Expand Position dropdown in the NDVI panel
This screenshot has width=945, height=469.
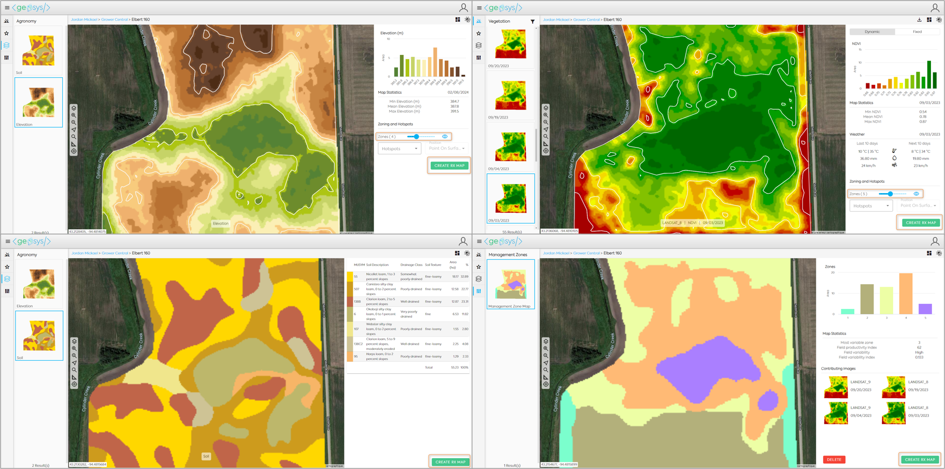[x=918, y=206]
